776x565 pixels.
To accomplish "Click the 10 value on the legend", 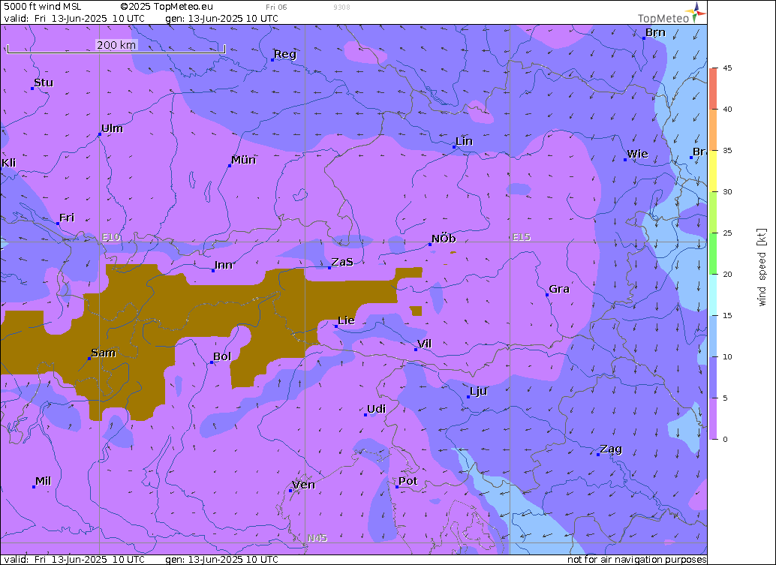I will tap(727, 356).
